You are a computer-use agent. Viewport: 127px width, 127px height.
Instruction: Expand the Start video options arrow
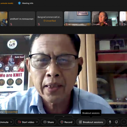pyautogui.click(x=37, y=122)
